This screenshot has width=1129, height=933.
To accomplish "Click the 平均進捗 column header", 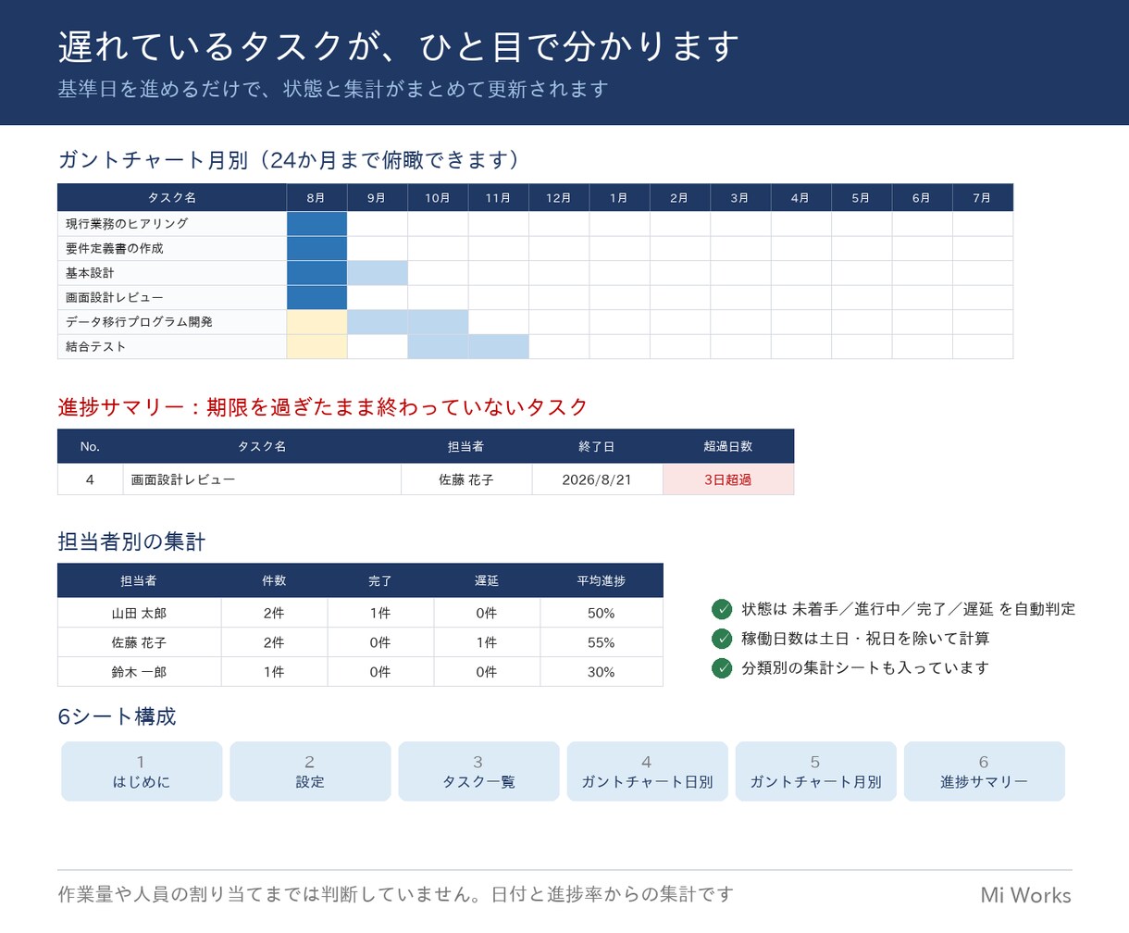I will pos(602,580).
